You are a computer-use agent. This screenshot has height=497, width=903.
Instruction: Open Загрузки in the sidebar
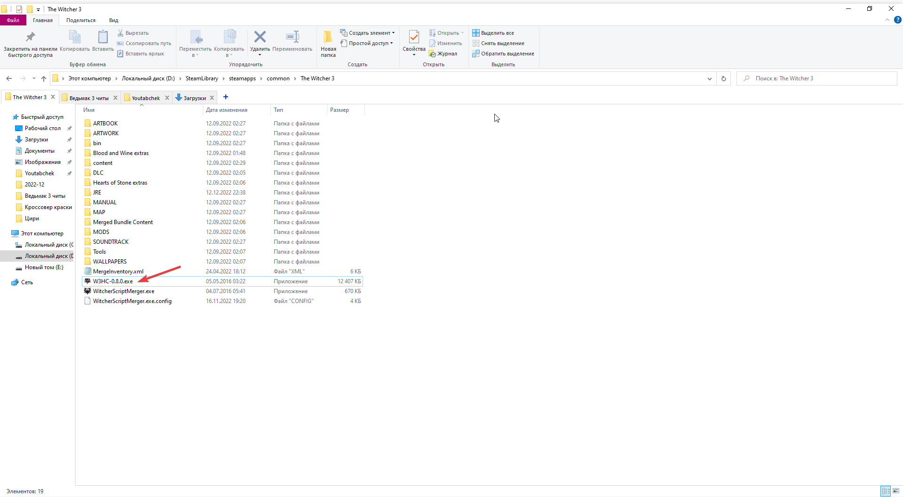click(36, 140)
